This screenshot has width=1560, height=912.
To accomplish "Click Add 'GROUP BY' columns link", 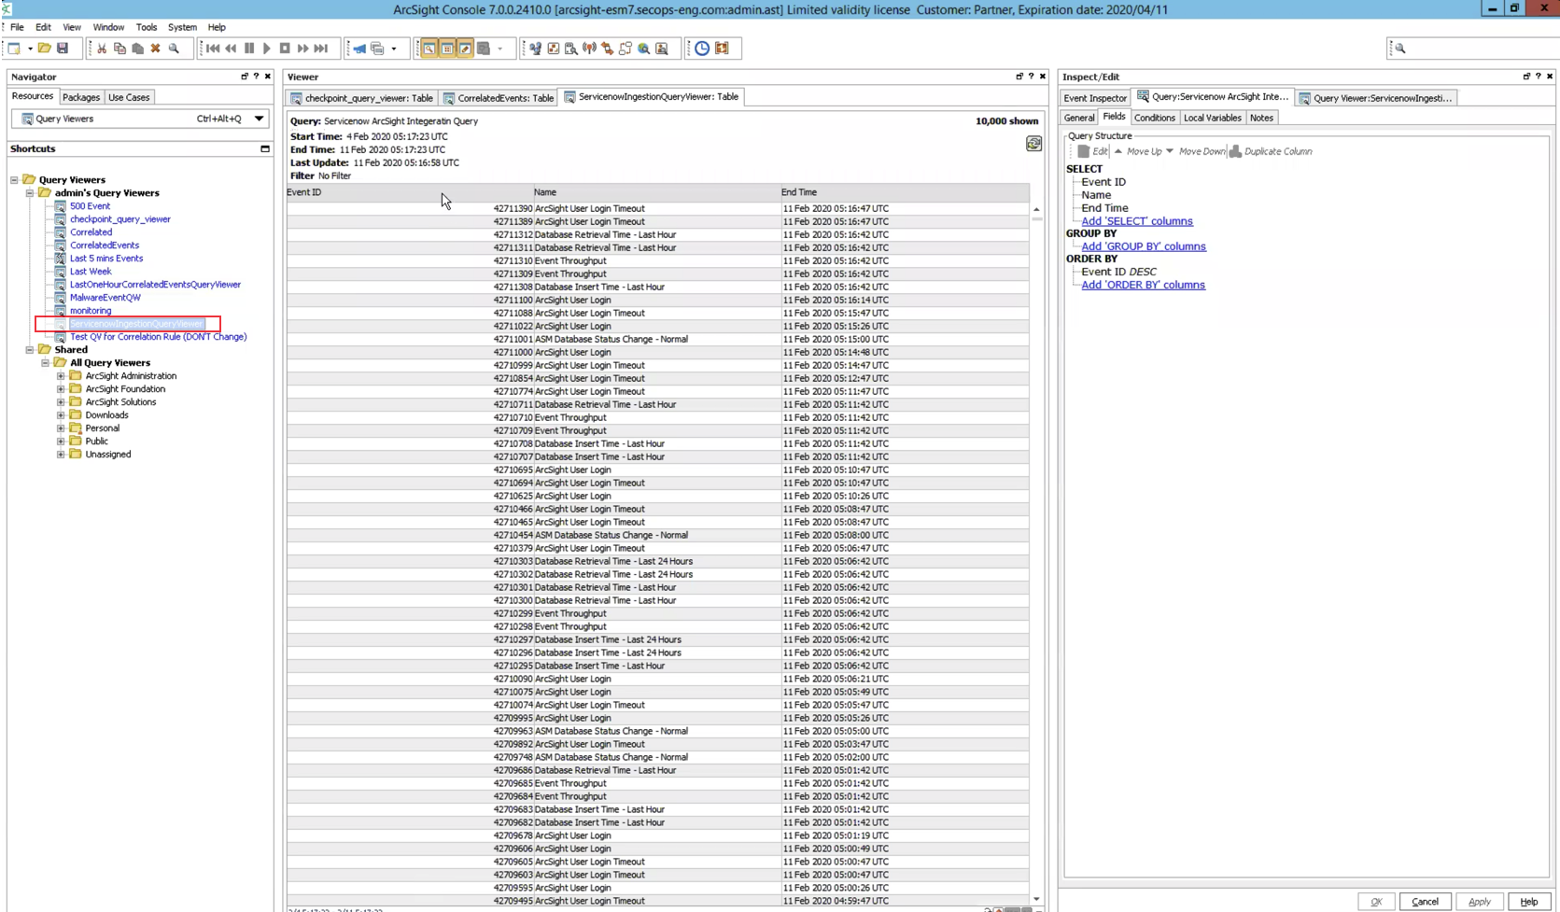I will point(1143,246).
